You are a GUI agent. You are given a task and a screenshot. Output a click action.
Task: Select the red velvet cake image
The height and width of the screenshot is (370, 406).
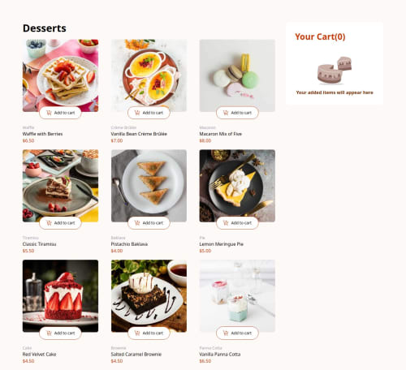pyautogui.click(x=60, y=295)
